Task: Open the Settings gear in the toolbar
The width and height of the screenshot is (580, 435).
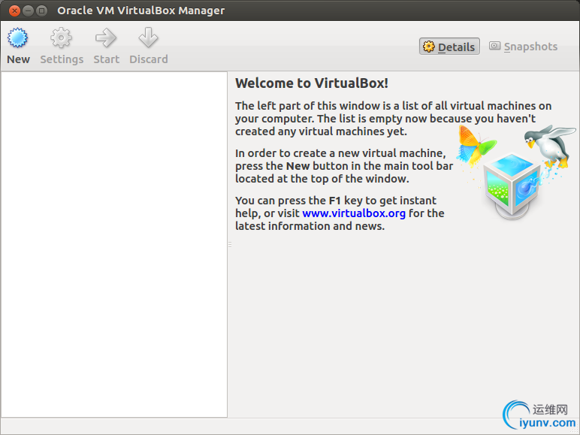Action: point(62,46)
